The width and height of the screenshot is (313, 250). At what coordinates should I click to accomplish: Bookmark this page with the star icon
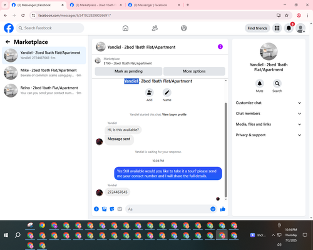click(287, 16)
